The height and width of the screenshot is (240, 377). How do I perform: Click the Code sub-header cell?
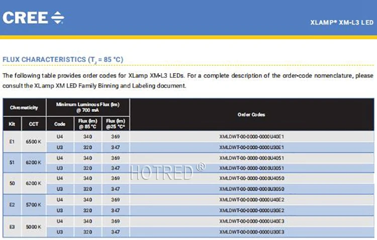[60, 124]
